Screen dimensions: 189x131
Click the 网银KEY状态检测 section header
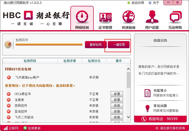(x=18, y=69)
